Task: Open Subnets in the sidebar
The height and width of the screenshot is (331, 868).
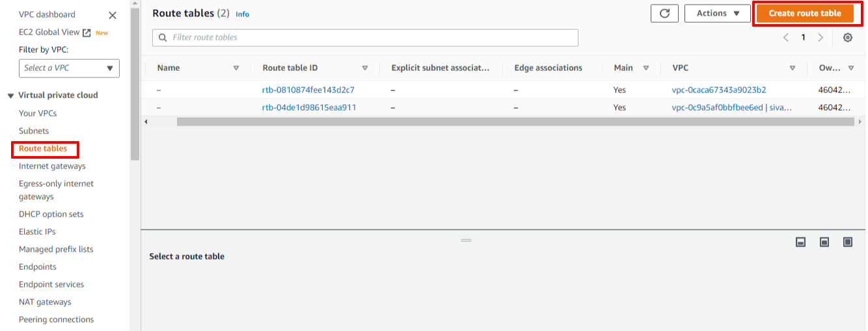Action: coord(34,131)
